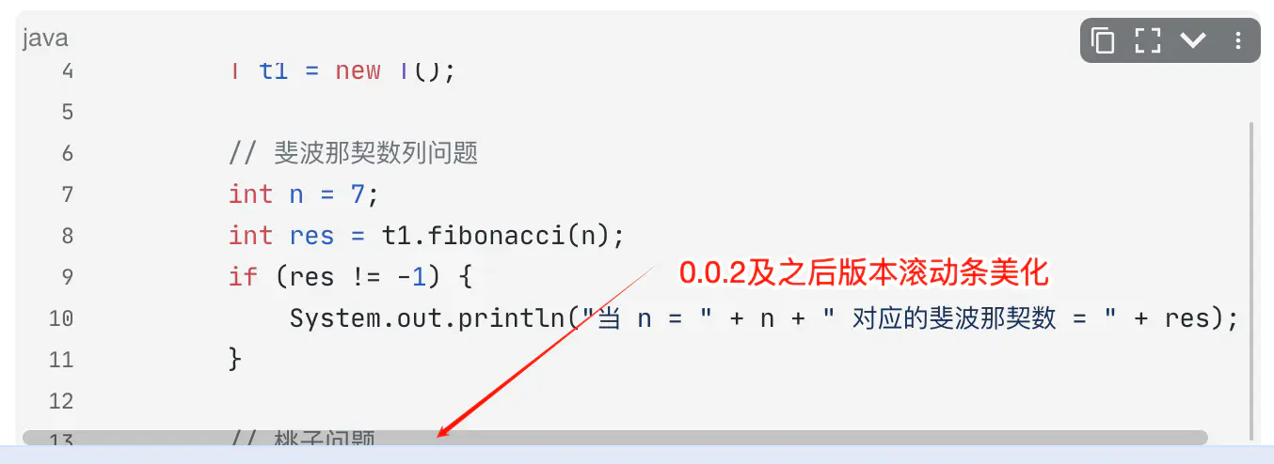The width and height of the screenshot is (1274, 464).
Task: Click line number 5 in the gutter
Action: pyautogui.click(x=67, y=112)
